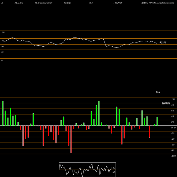Click the RSI axis label 50

click(2, 46)
